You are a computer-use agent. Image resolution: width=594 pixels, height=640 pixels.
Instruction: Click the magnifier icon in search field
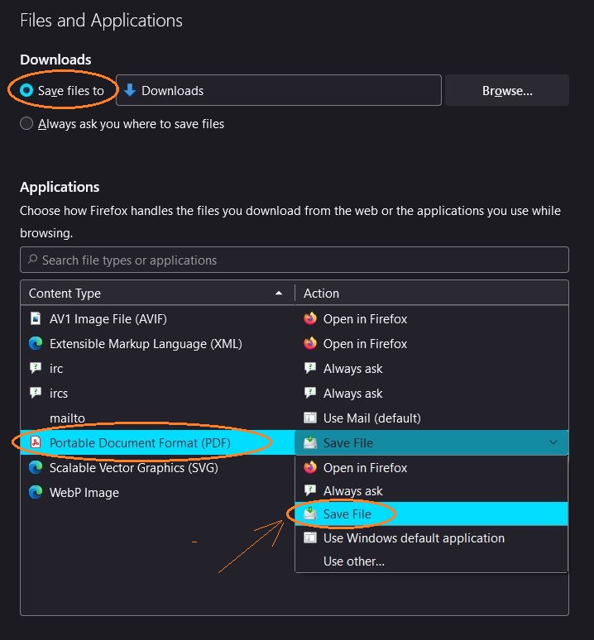pos(32,260)
